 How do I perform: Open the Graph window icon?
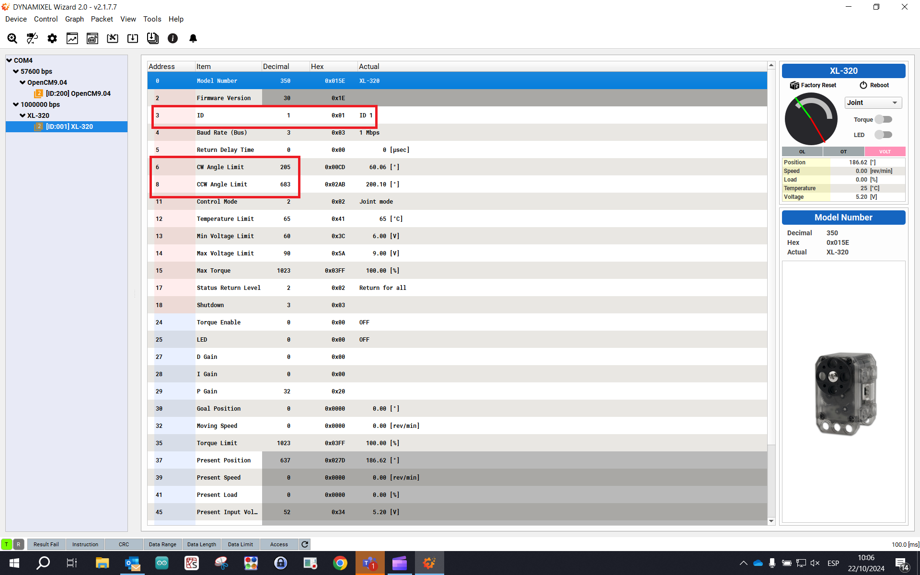72,38
